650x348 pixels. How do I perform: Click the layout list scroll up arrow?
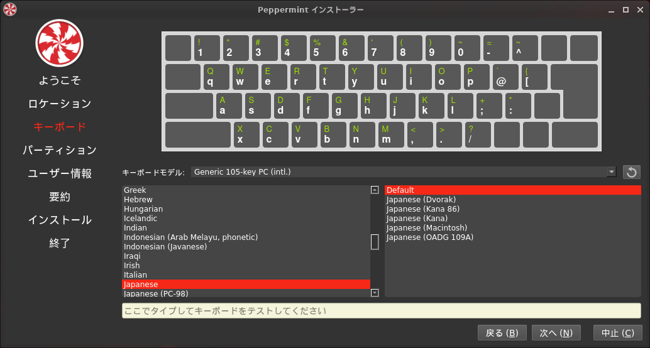[375, 190]
